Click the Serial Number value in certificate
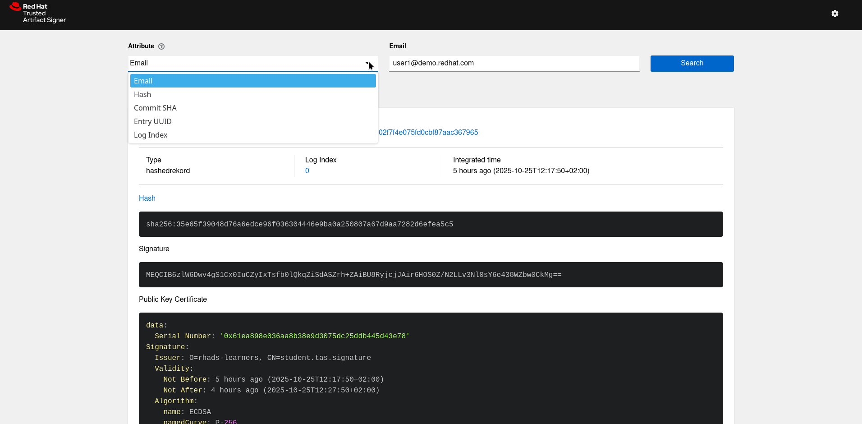The height and width of the screenshot is (424, 862). 314,336
